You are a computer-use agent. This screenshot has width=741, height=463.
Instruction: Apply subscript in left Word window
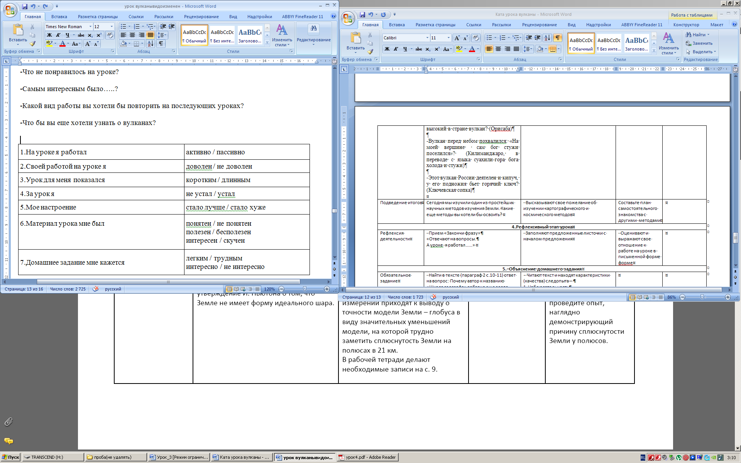click(x=90, y=35)
